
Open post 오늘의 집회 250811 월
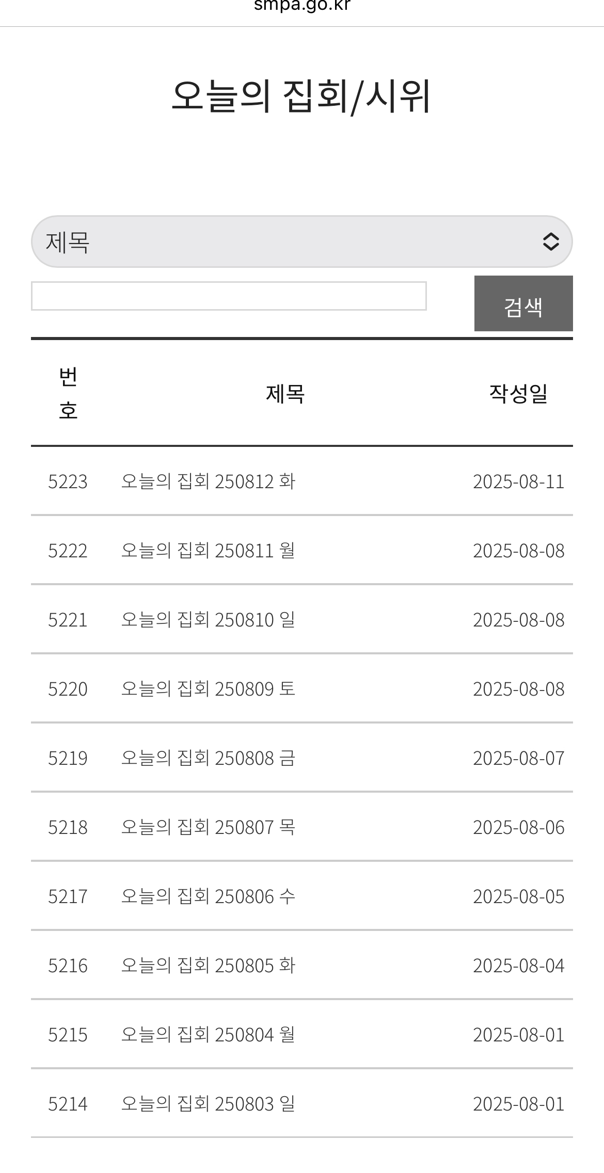208,551
